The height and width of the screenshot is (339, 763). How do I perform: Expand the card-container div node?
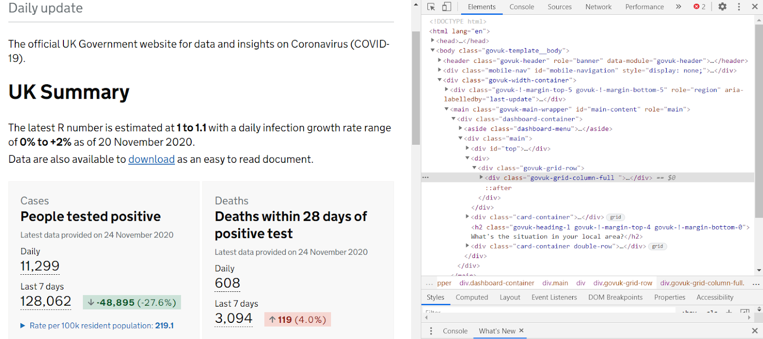[468, 217]
